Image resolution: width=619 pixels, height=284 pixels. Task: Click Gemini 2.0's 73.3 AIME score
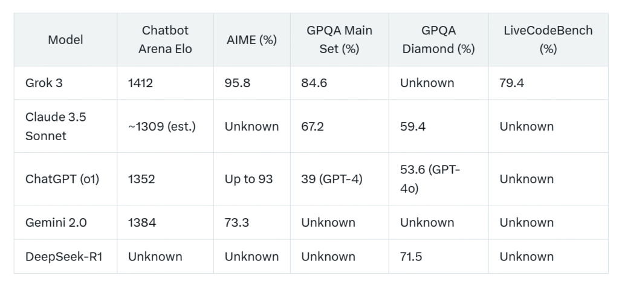237,222
